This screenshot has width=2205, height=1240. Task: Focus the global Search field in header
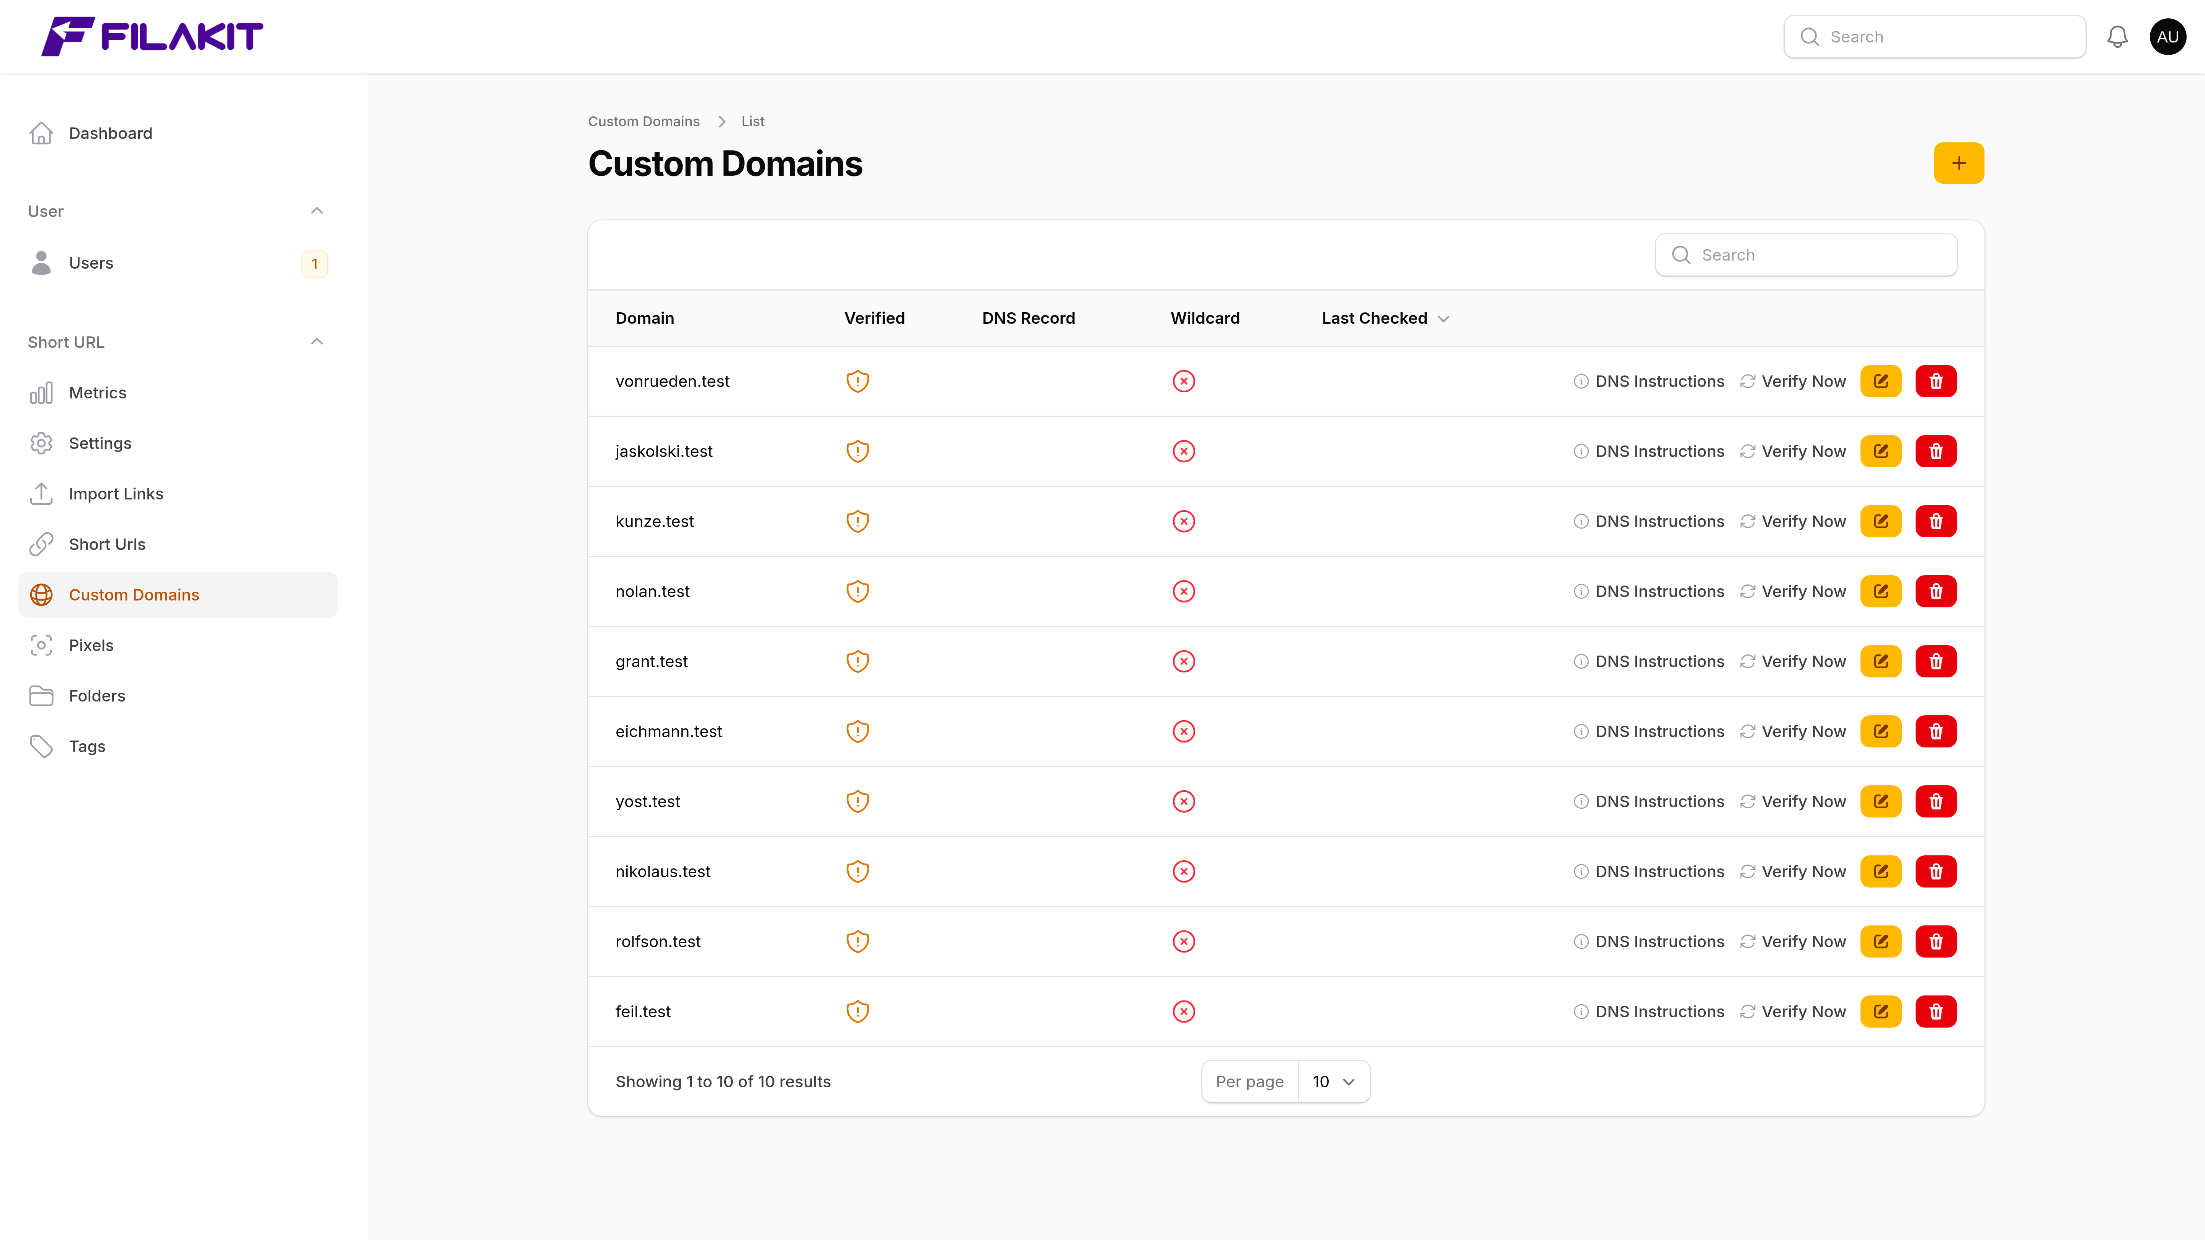(1934, 37)
